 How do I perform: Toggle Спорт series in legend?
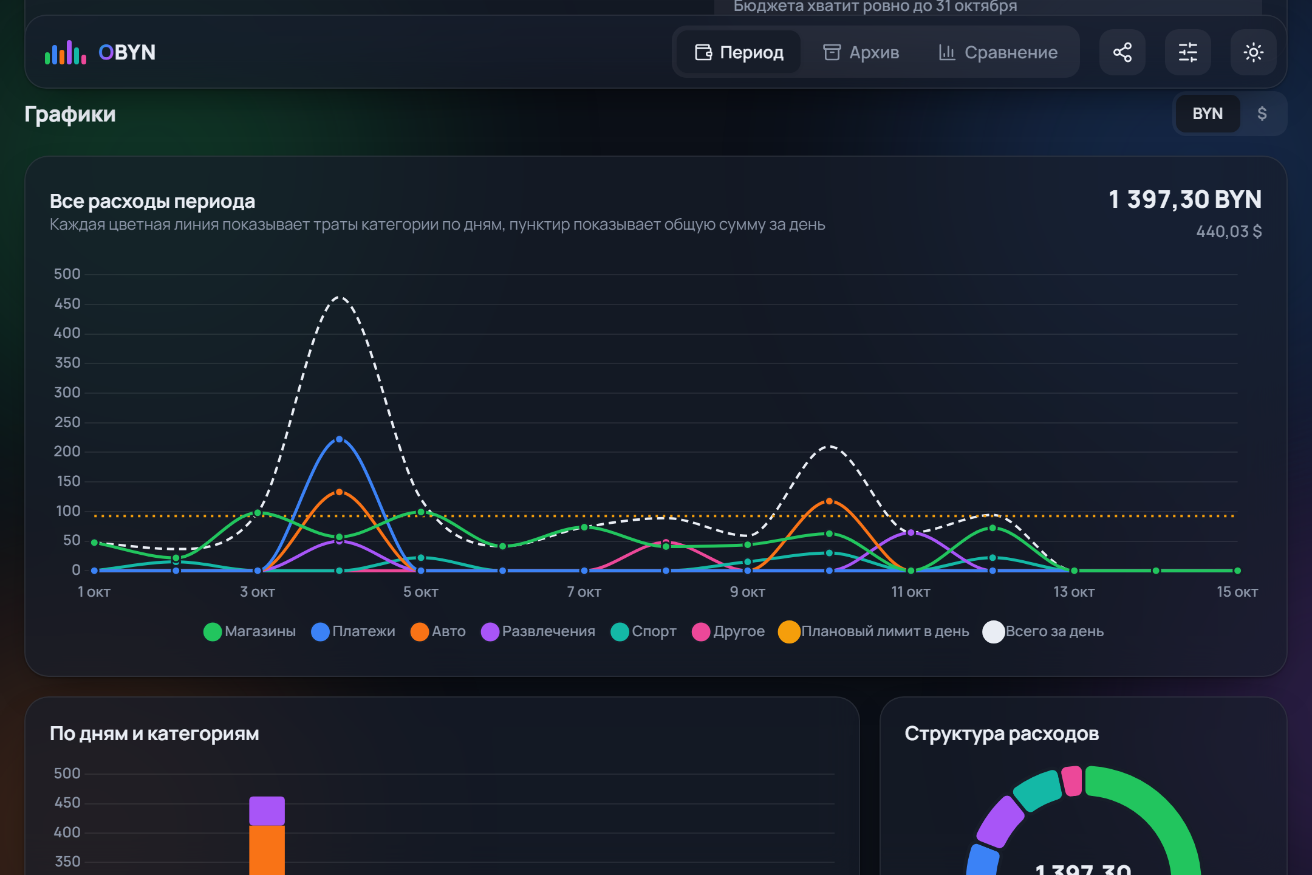(x=643, y=631)
